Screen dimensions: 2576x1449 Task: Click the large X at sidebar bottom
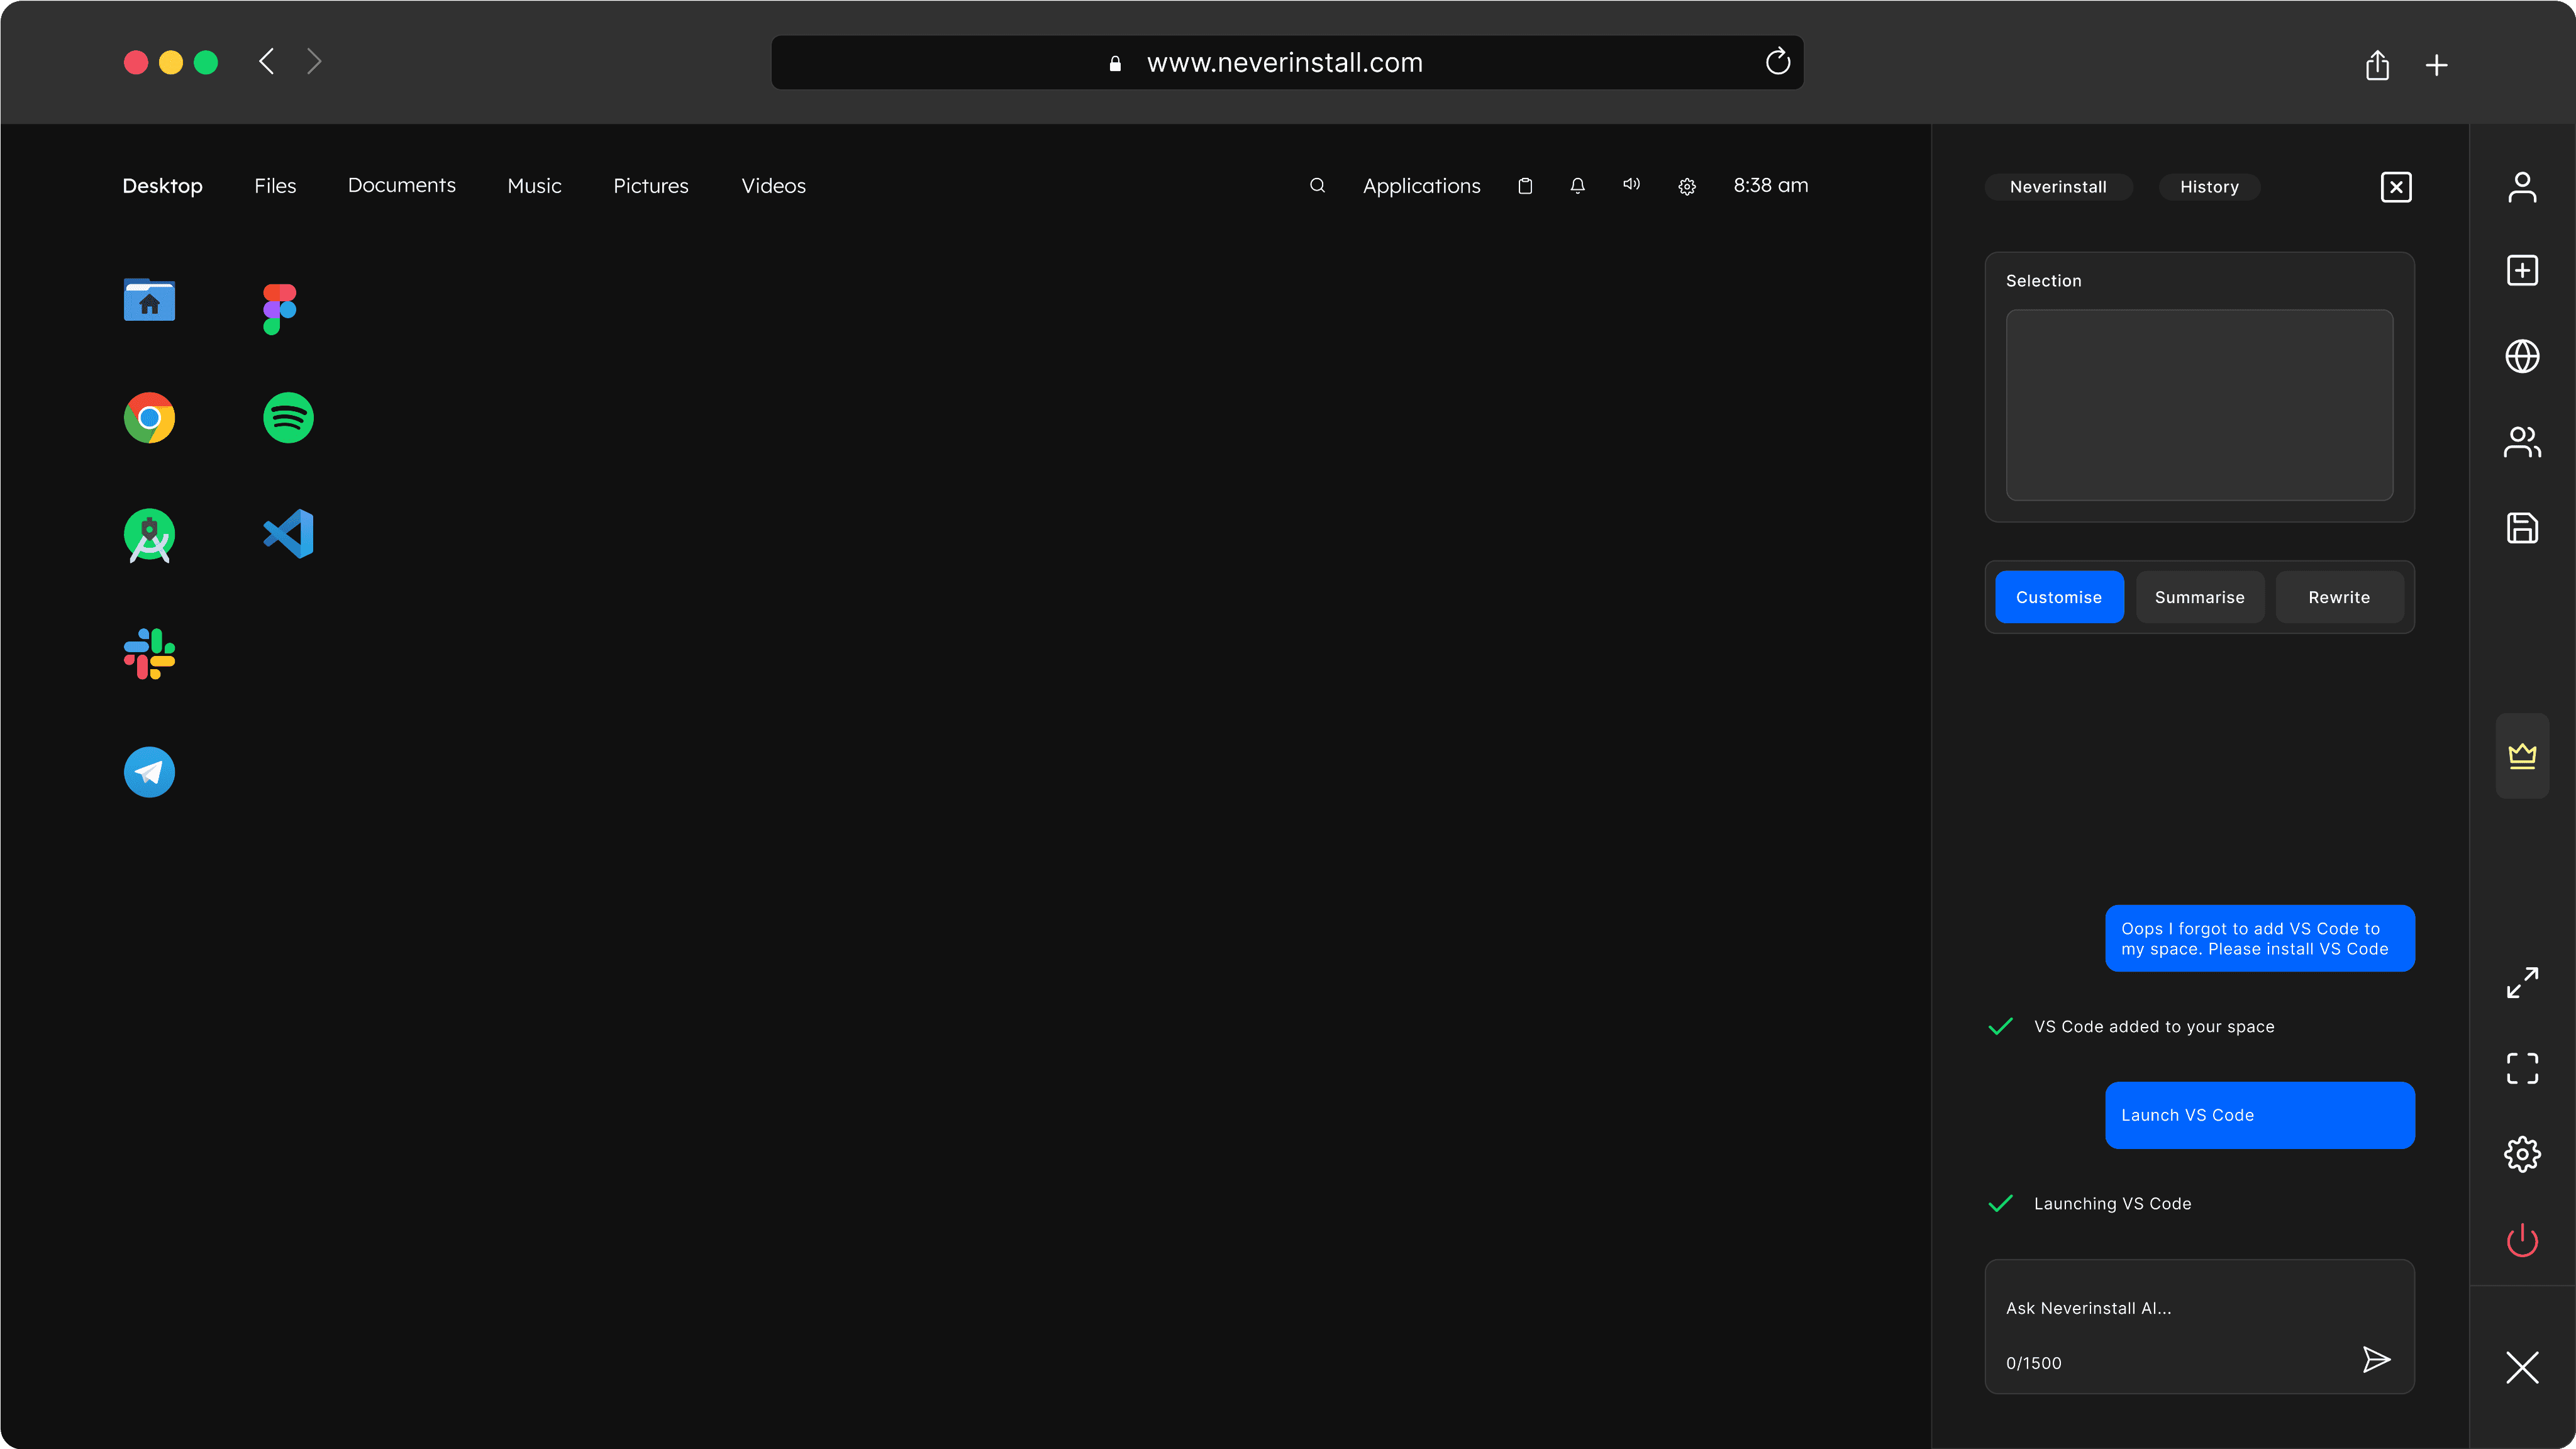(2522, 1367)
